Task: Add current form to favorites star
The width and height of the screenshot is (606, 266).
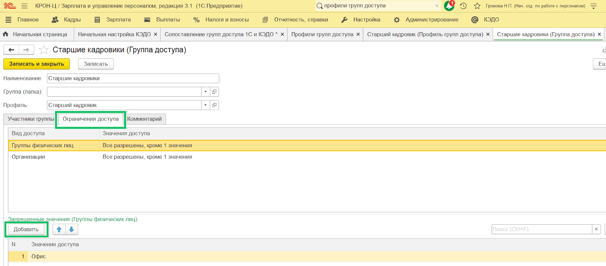Action: [x=44, y=50]
